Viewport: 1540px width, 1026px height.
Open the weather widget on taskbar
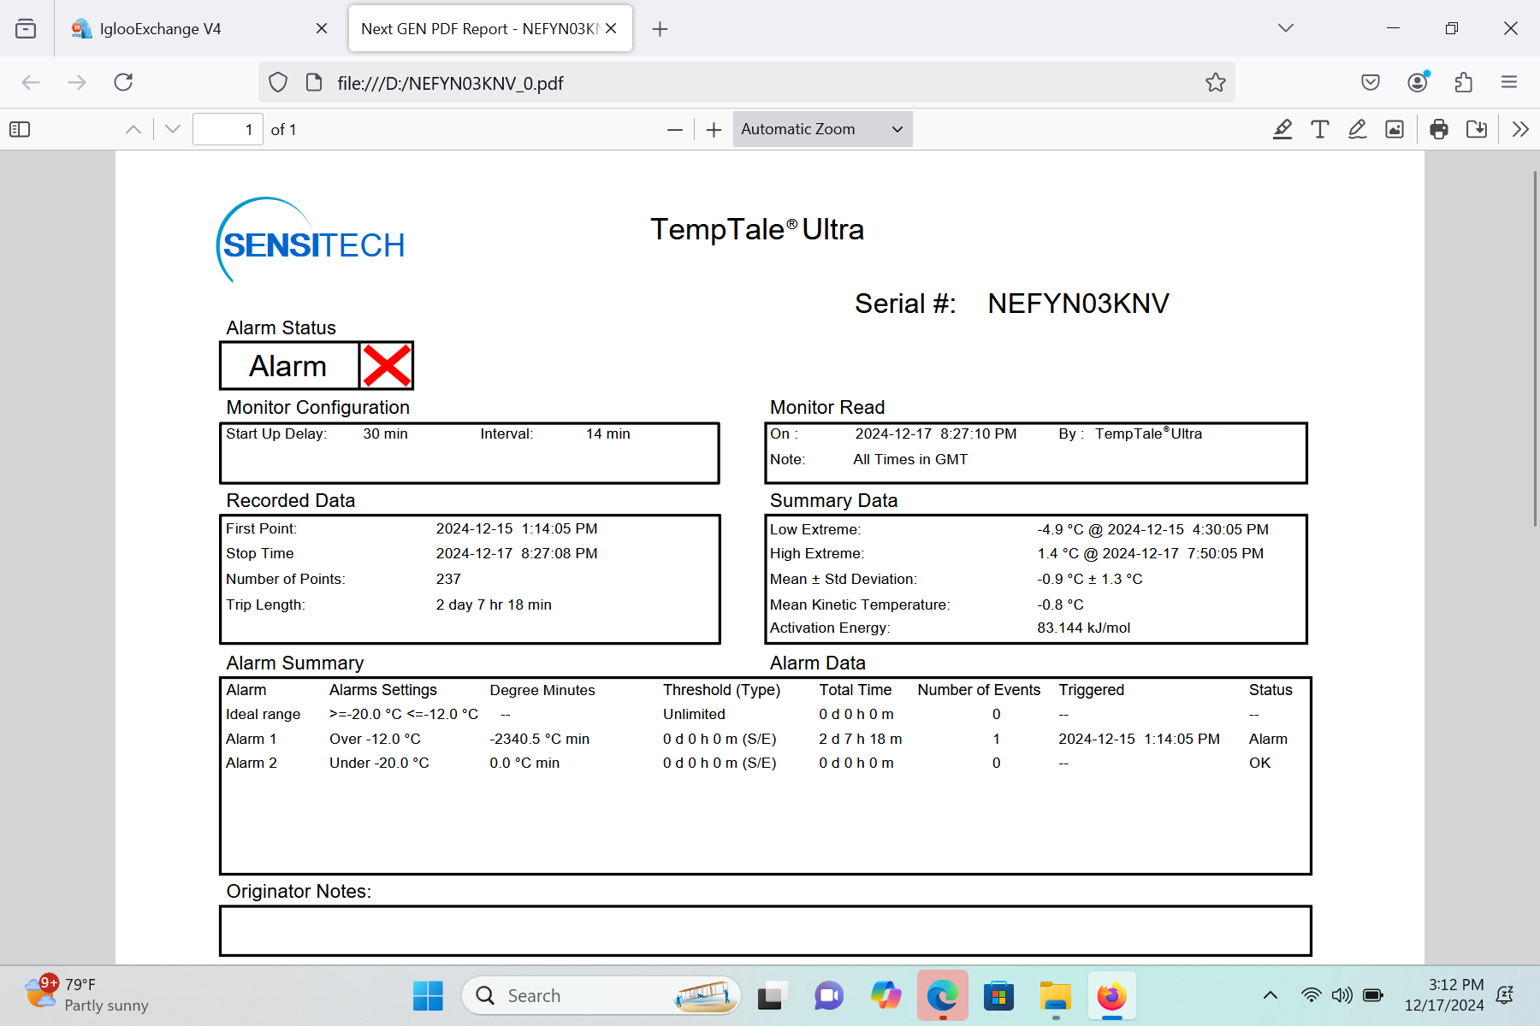[x=86, y=994]
